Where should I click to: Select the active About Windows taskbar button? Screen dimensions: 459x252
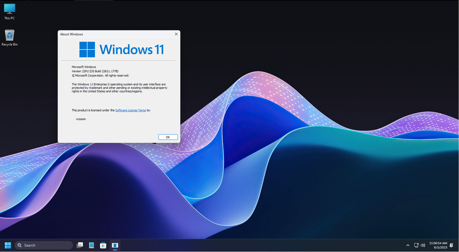(115, 245)
